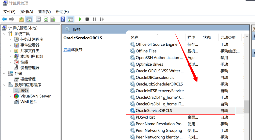Click the services list scrollbar up arrow
The image size is (255, 140).
point(247,37)
